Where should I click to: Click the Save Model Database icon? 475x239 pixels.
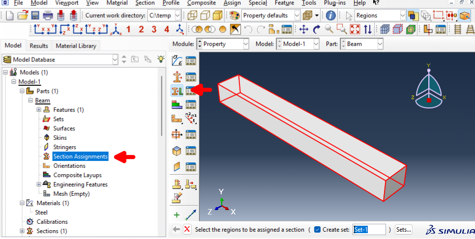[x=35, y=15]
